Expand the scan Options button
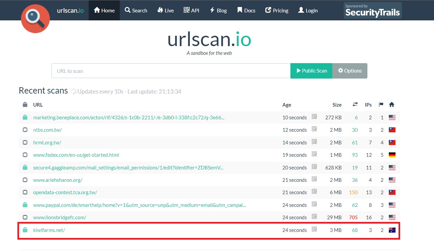 (x=350, y=71)
